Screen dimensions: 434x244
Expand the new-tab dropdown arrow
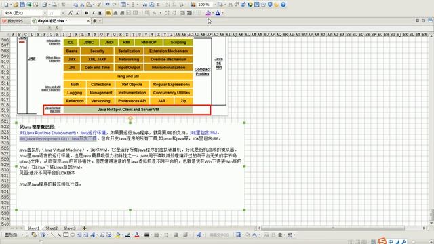(x=100, y=21)
